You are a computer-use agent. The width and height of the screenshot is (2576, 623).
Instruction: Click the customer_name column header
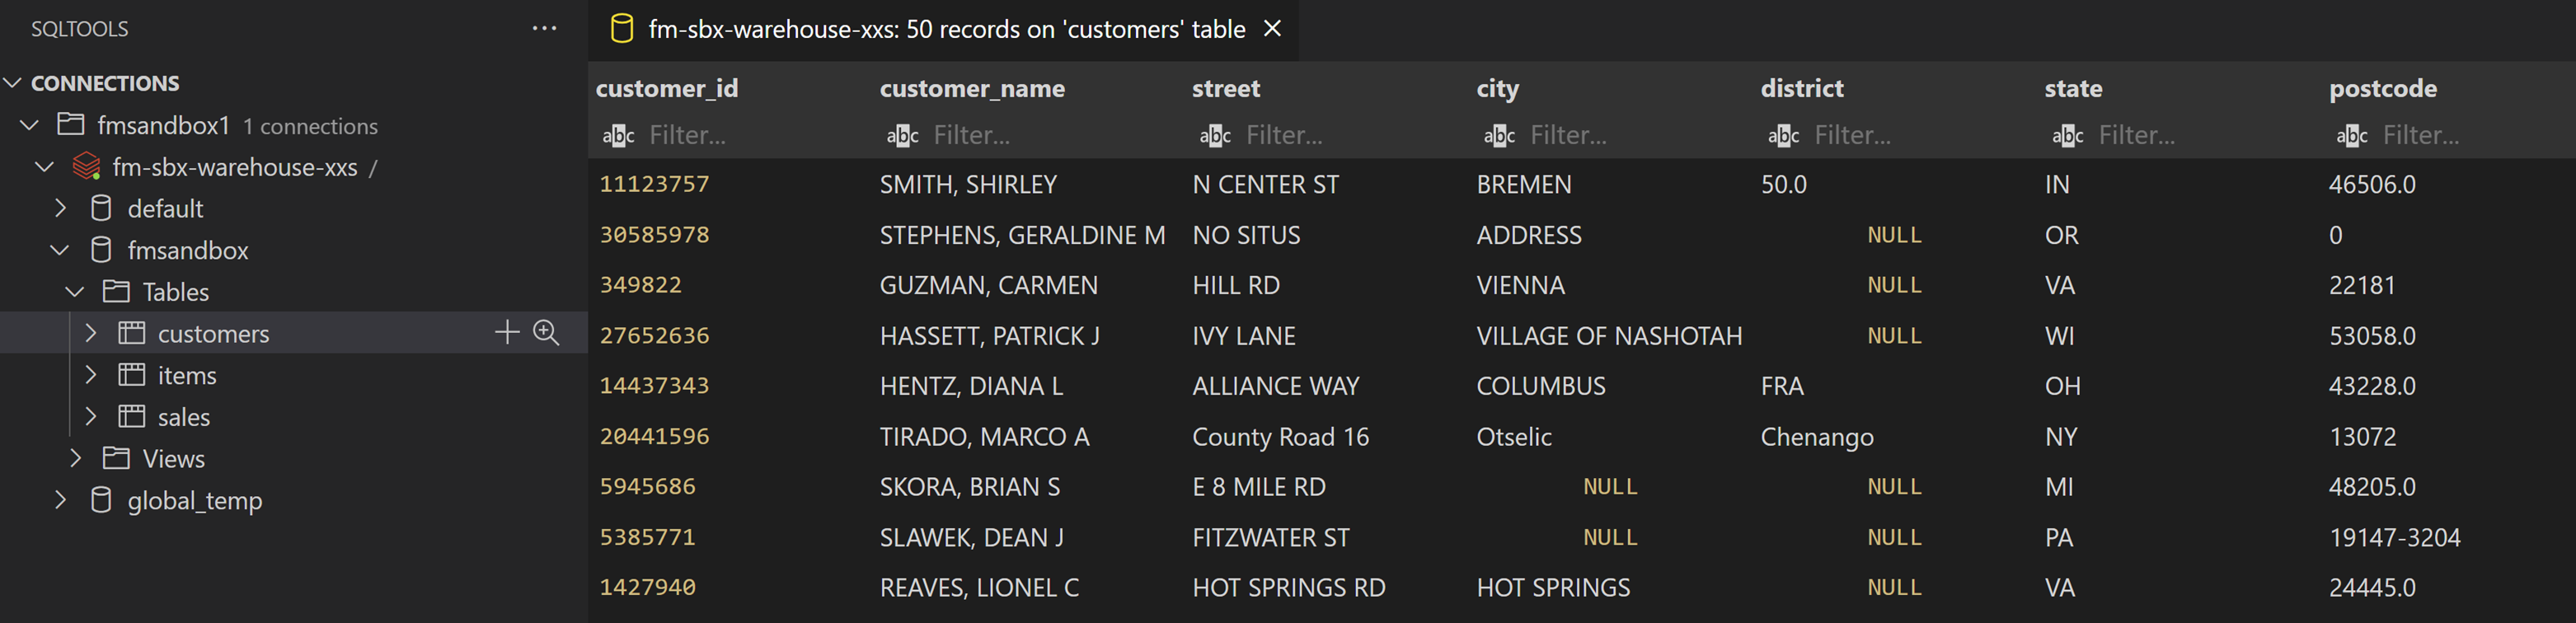(x=972, y=89)
